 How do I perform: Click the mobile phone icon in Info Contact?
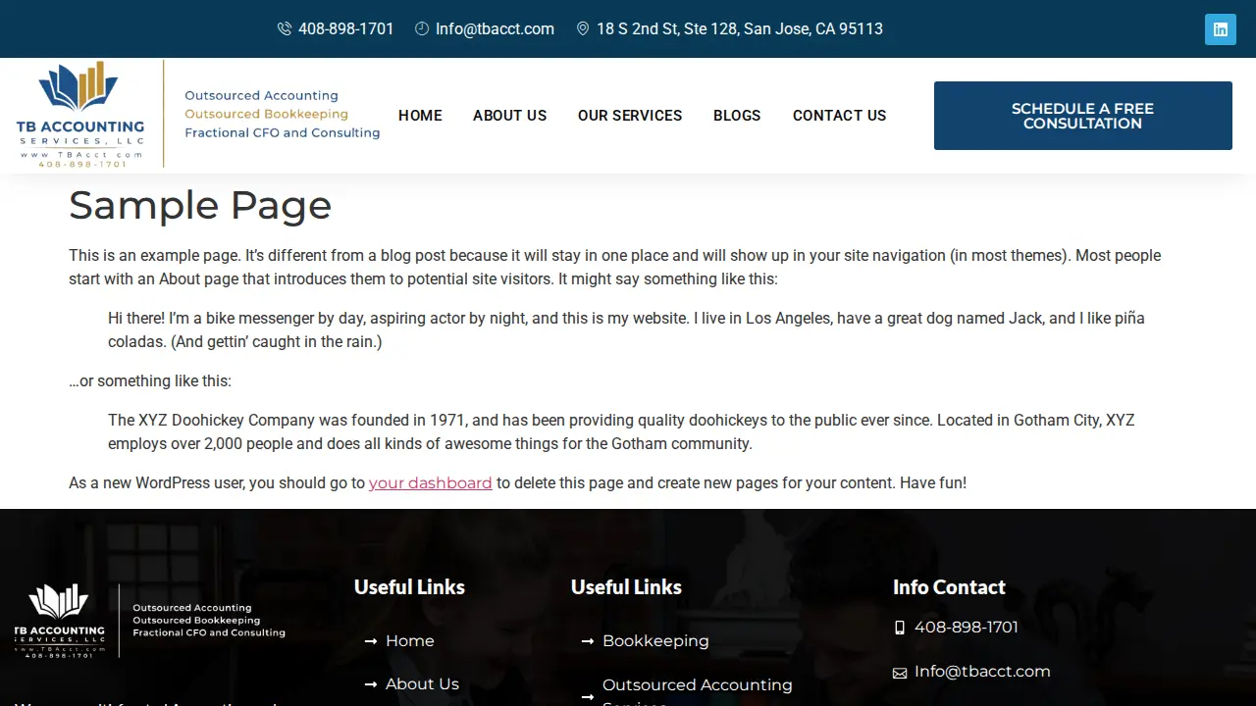[900, 628]
